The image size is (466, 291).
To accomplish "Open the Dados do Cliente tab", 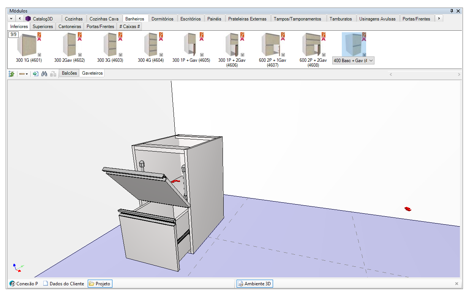I will [x=63, y=284].
